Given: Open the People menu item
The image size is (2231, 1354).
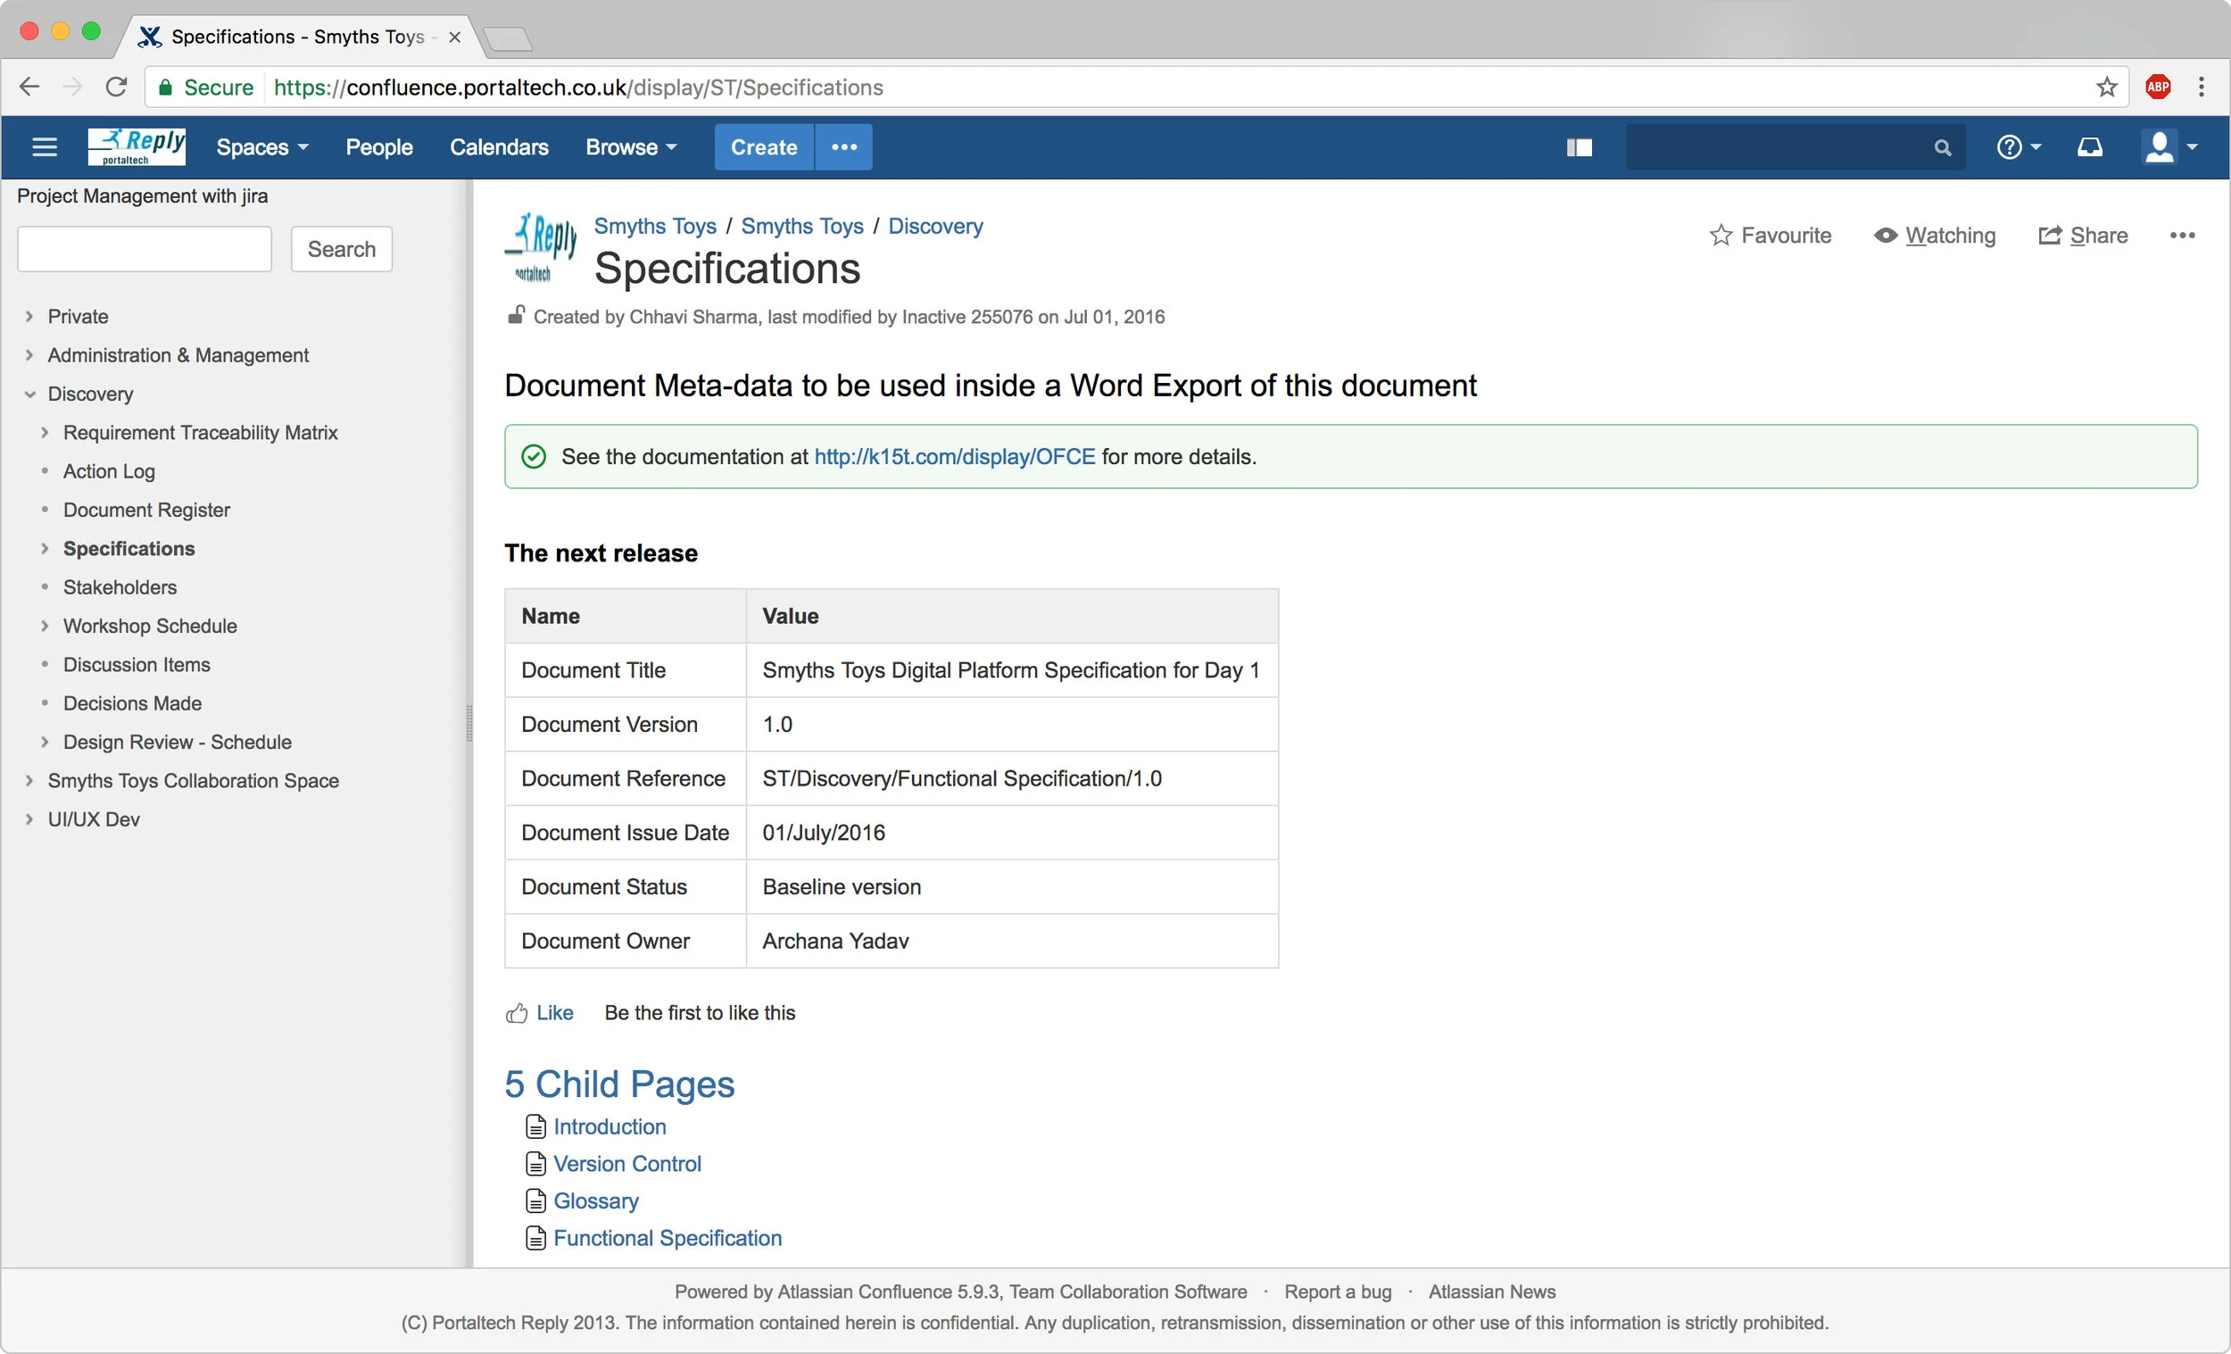Looking at the screenshot, I should coord(378,146).
